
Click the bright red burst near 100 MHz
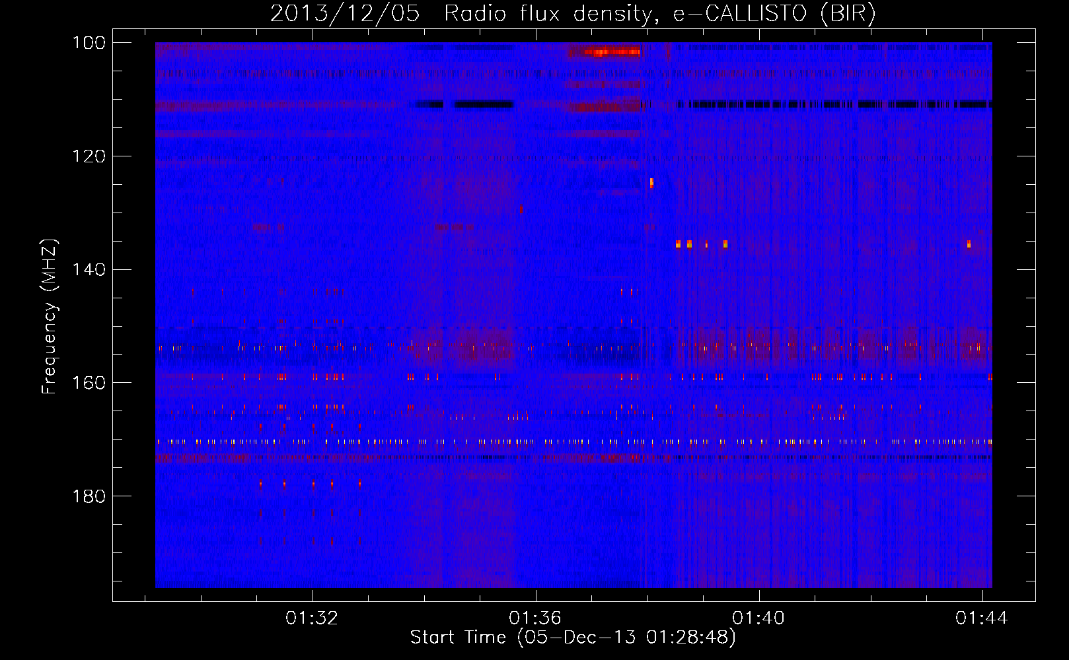click(x=612, y=51)
